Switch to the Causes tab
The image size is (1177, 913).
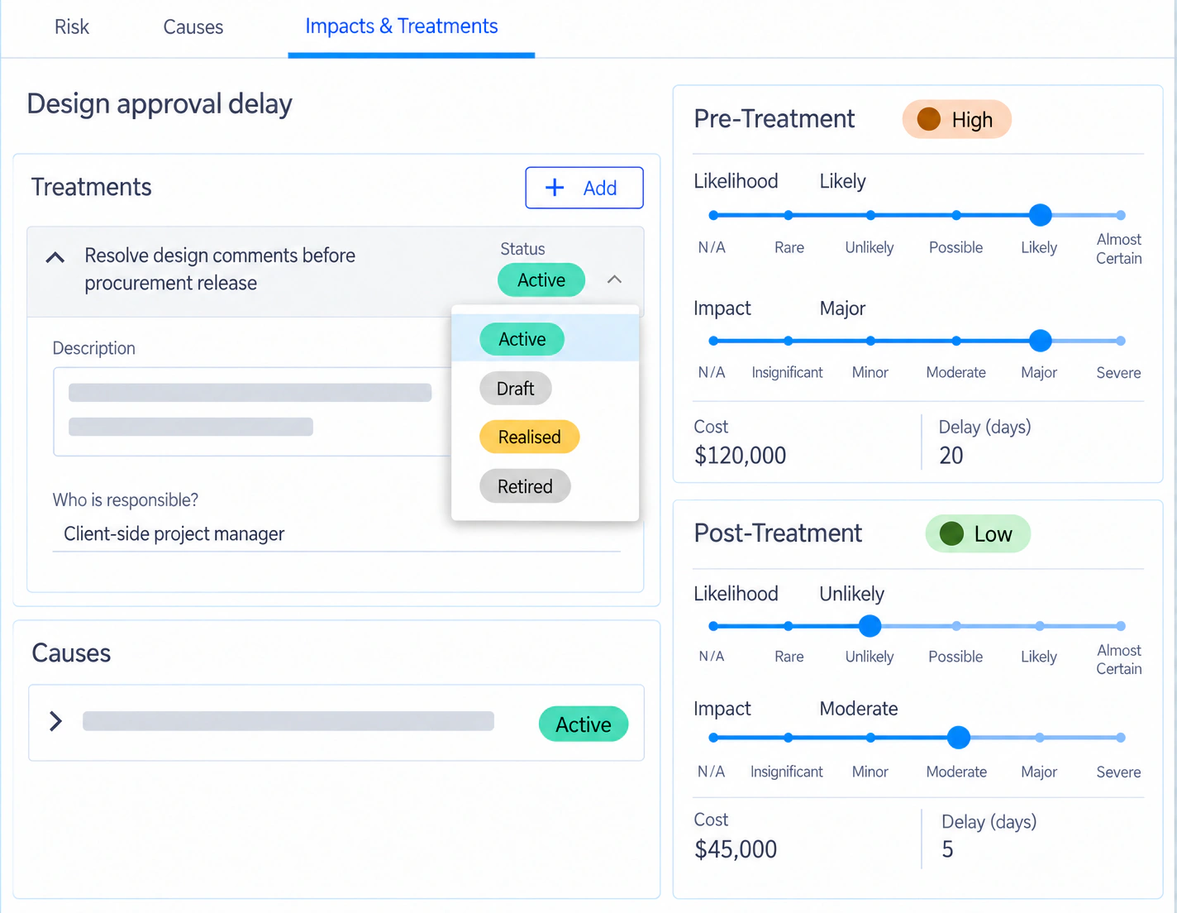click(x=193, y=26)
